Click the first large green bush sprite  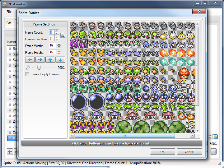[x=123, y=127]
